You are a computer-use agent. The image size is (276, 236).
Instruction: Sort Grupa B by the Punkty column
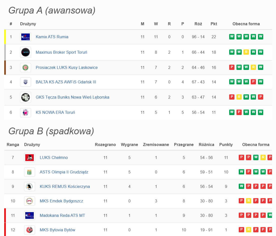(226, 145)
